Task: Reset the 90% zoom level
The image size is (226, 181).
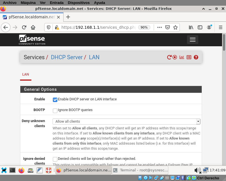Action: (x=144, y=27)
